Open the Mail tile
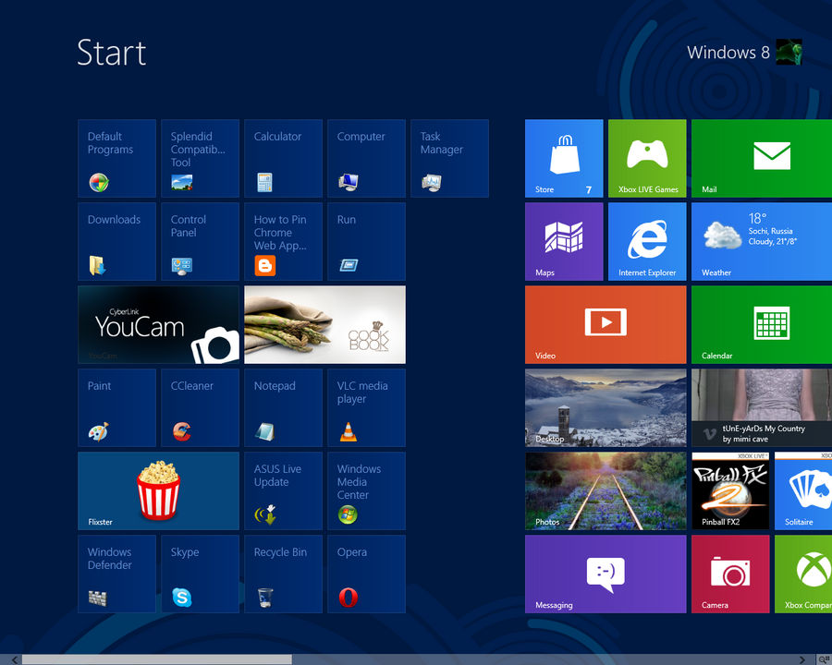 [762, 159]
